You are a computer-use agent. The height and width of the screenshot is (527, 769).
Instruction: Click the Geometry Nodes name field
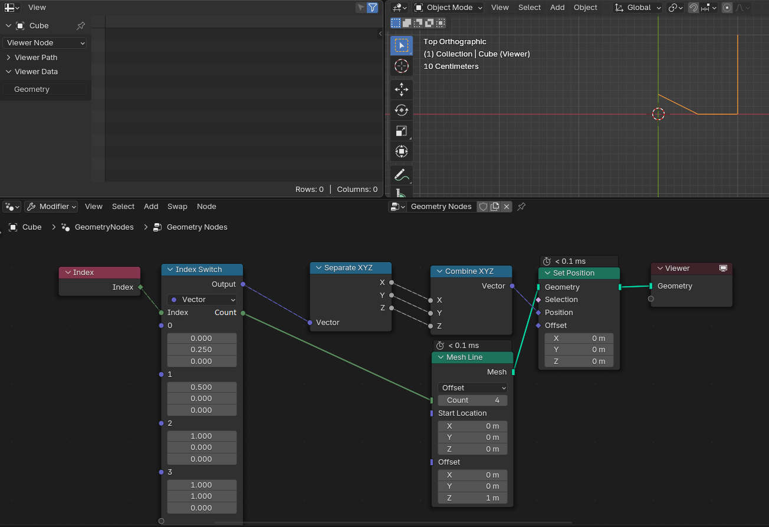441,207
